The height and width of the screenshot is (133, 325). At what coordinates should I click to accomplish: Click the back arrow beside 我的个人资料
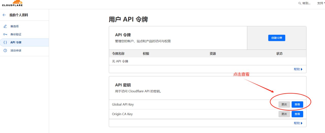(x=4, y=15)
